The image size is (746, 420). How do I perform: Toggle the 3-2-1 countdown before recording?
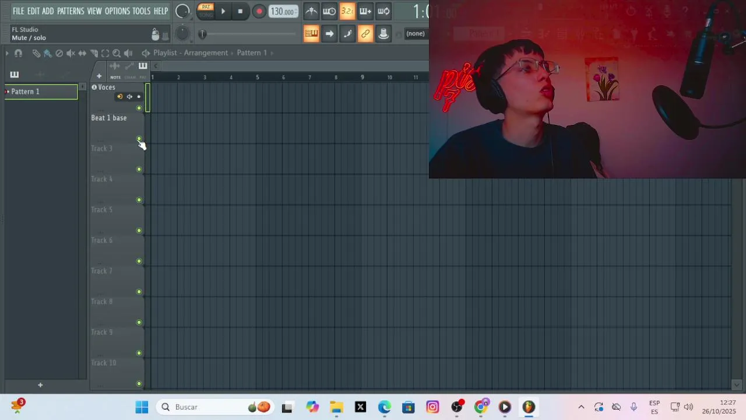pos(347,11)
